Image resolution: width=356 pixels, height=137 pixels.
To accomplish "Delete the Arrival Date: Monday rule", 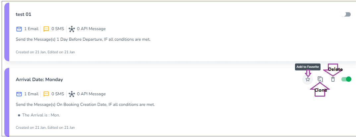I will tap(333, 79).
